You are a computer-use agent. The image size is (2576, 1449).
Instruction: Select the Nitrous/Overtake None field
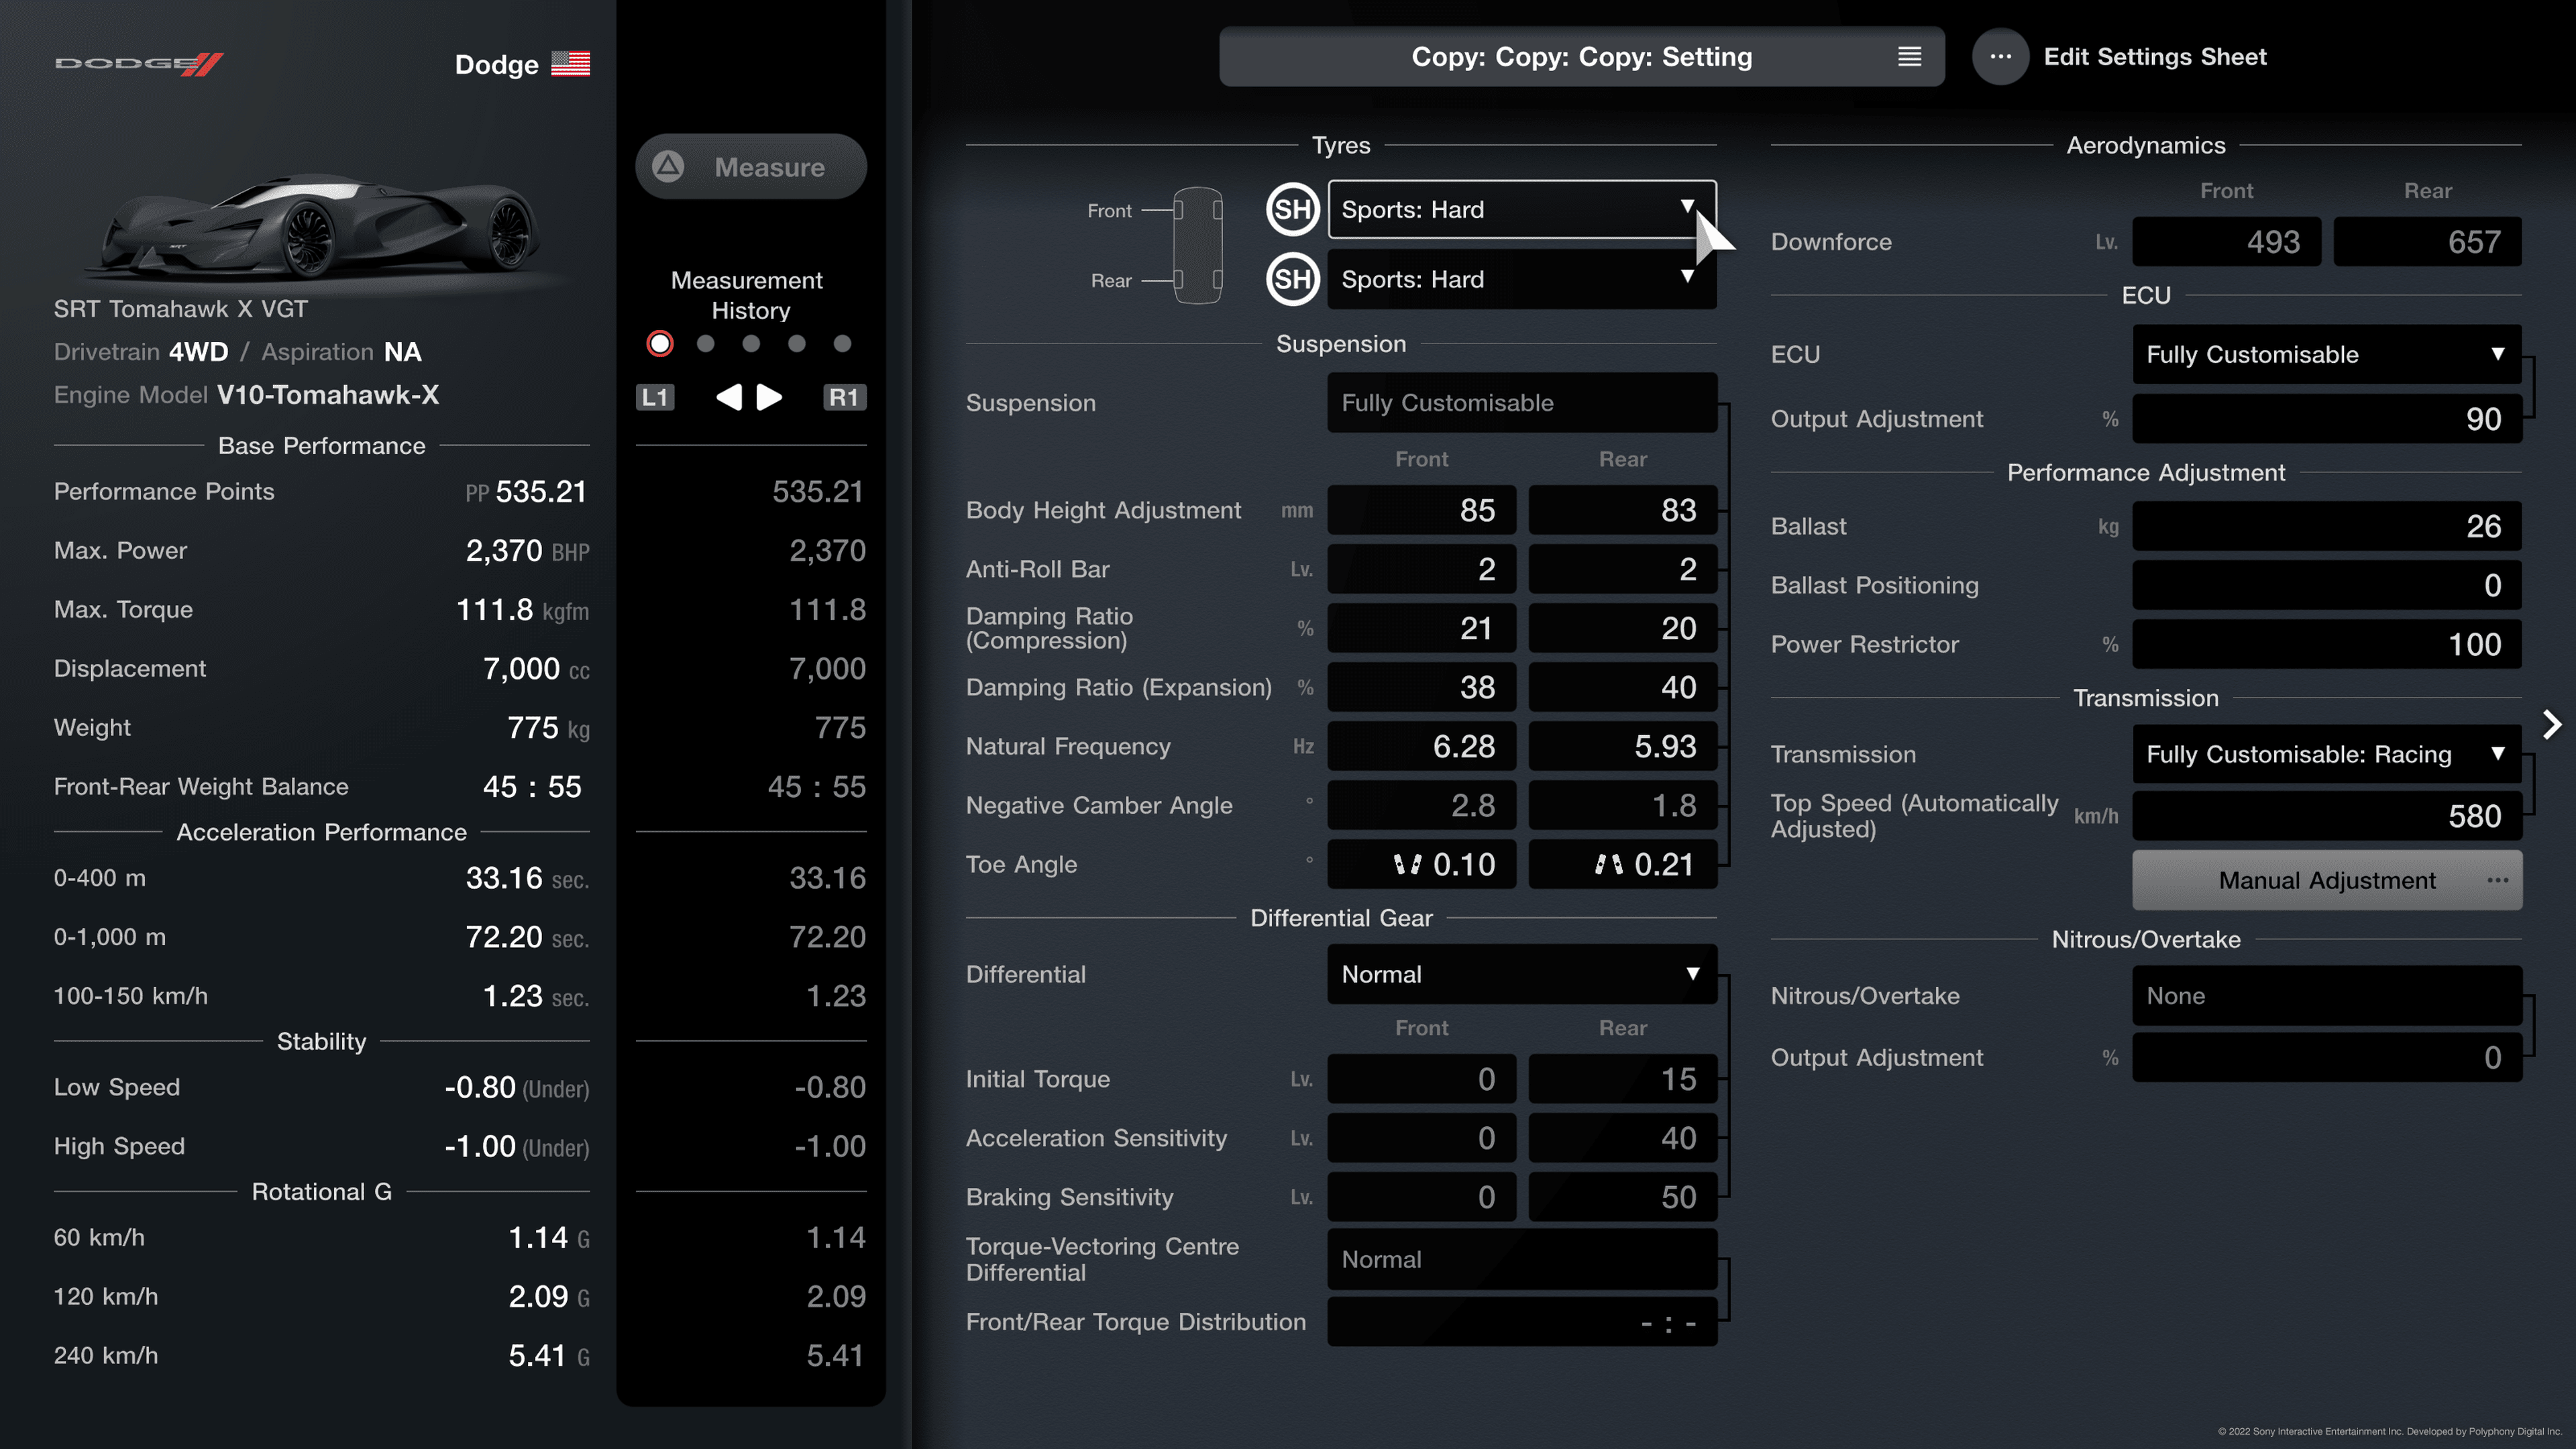point(2327,996)
